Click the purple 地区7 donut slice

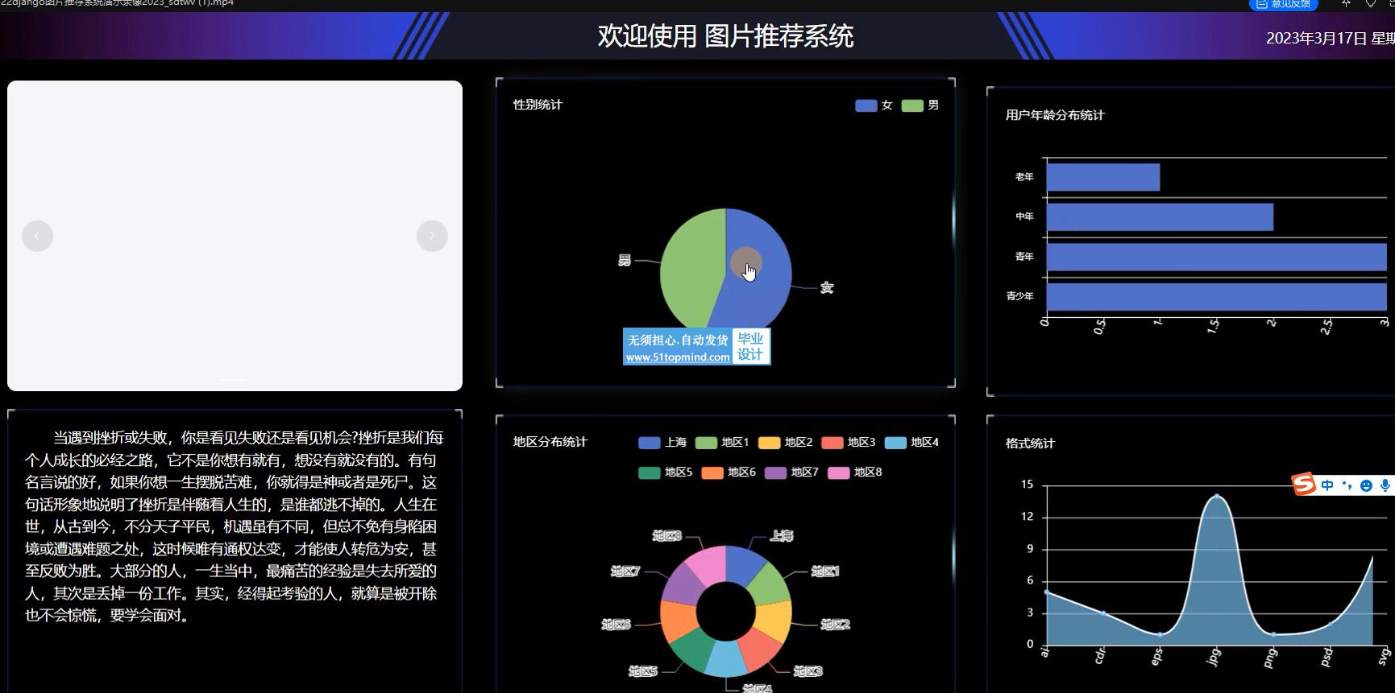683,585
